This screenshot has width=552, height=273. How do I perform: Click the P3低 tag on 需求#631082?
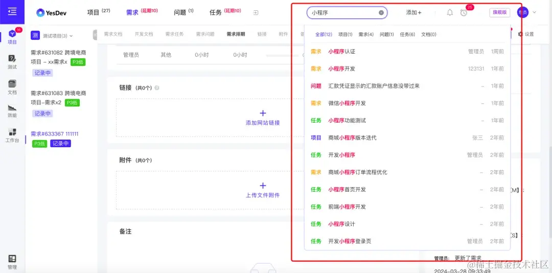[78, 62]
